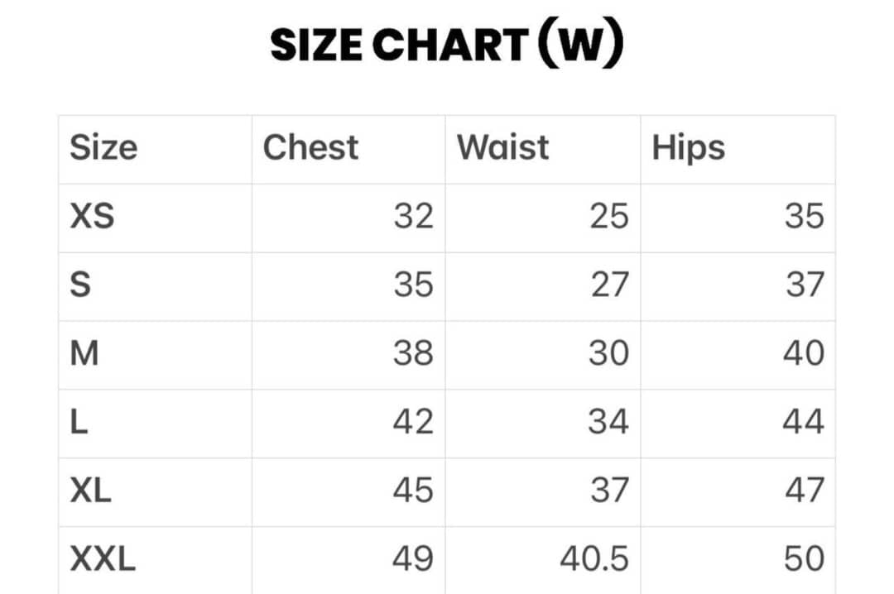Click the L size row label
894x594 pixels.
(79, 423)
